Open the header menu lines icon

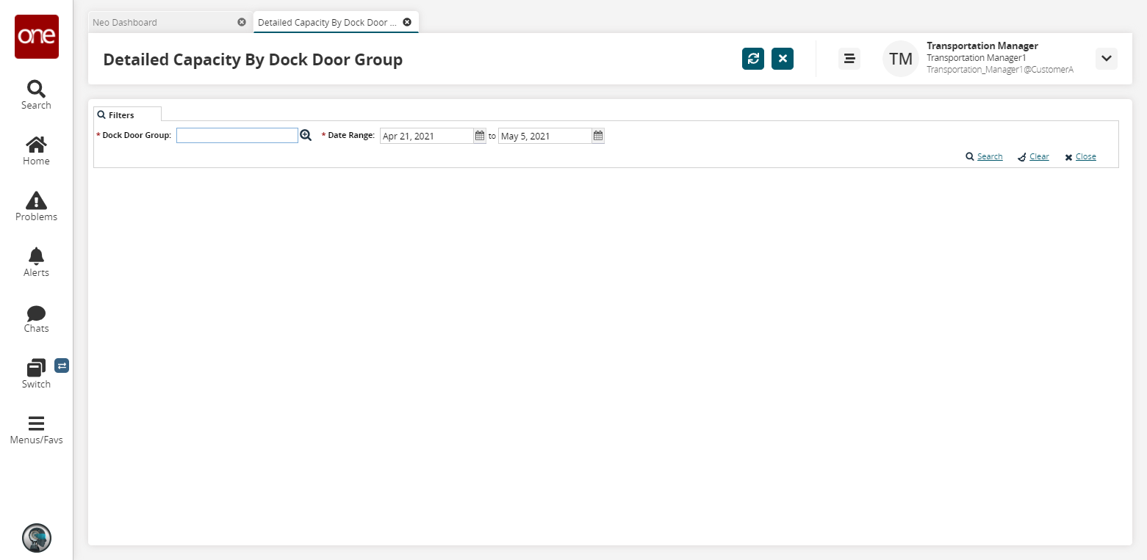point(849,59)
